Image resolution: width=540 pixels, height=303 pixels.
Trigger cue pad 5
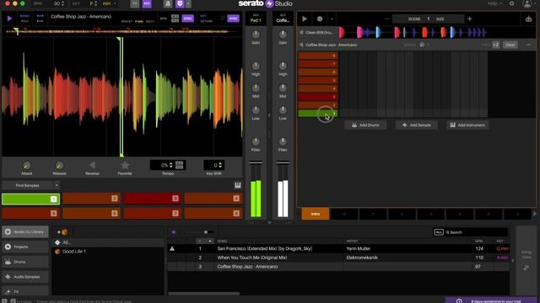coord(30,213)
